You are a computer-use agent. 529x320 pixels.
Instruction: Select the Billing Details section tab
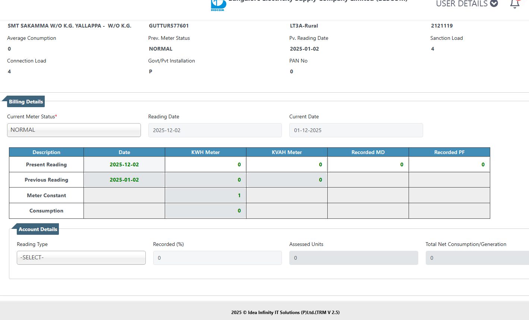(26, 102)
